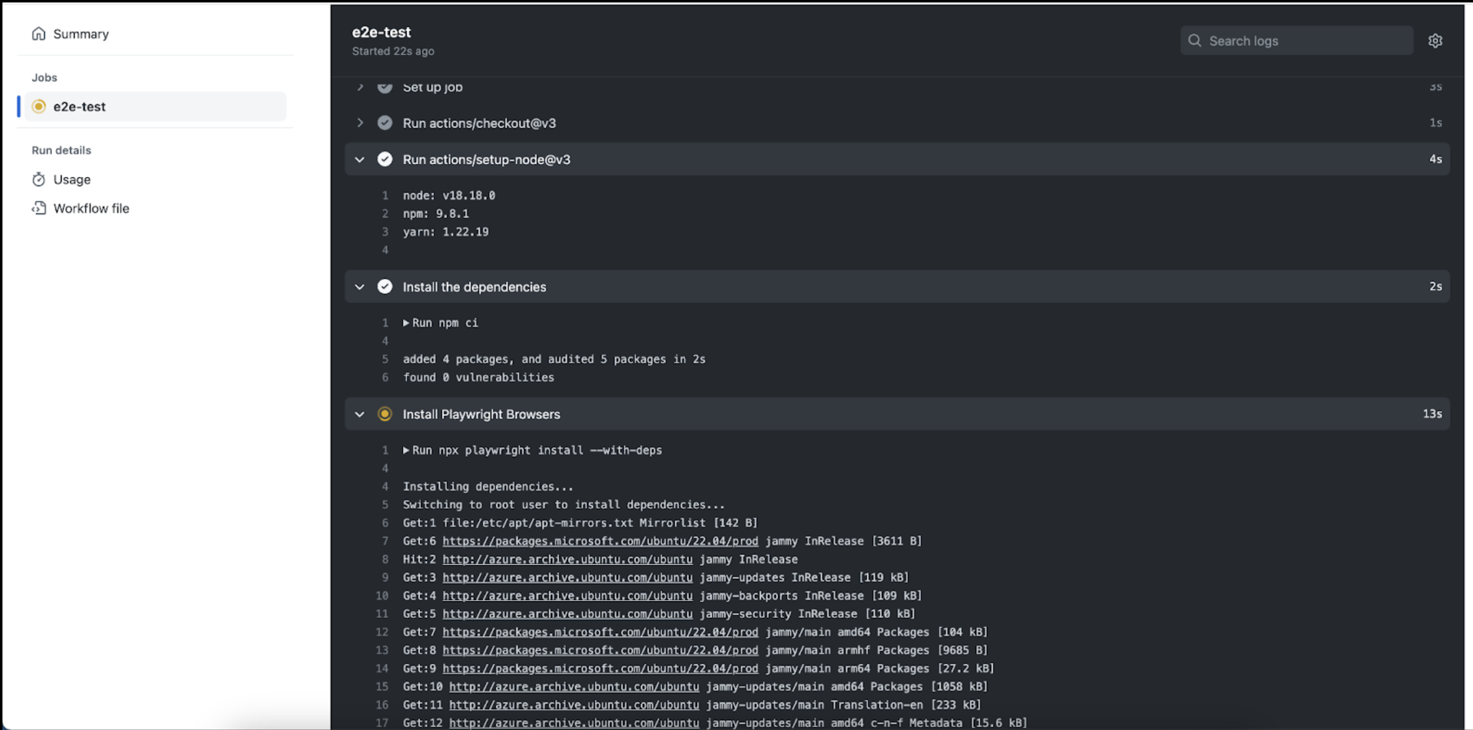Collapse the Install Playwright Browsers step
The height and width of the screenshot is (730, 1473).
(x=360, y=414)
